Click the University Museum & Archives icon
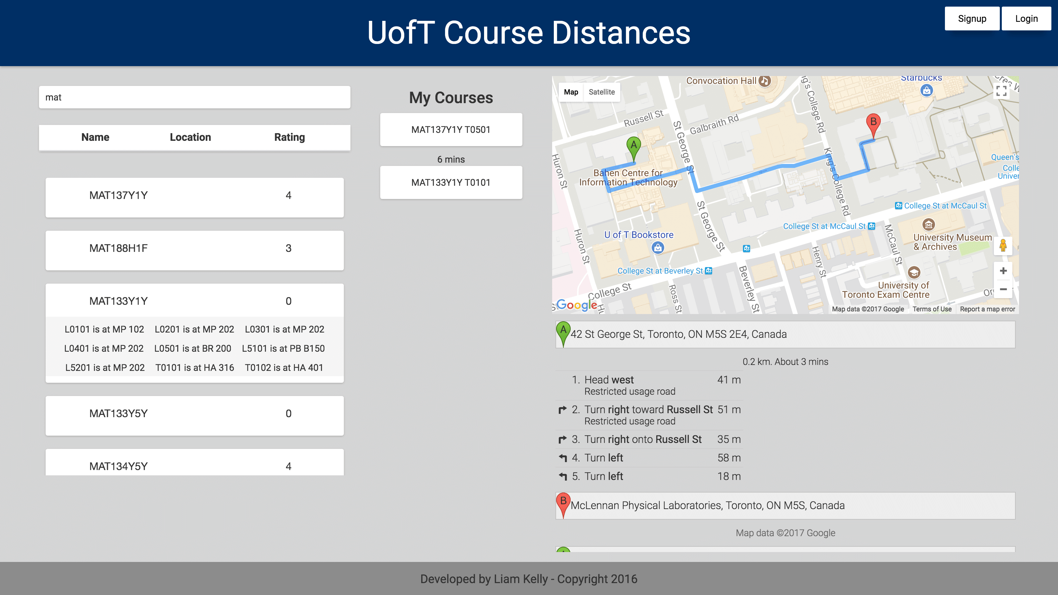The image size is (1058, 595). click(929, 225)
